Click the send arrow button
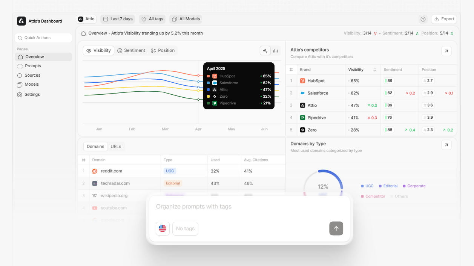This screenshot has height=266, width=474. pos(336,228)
